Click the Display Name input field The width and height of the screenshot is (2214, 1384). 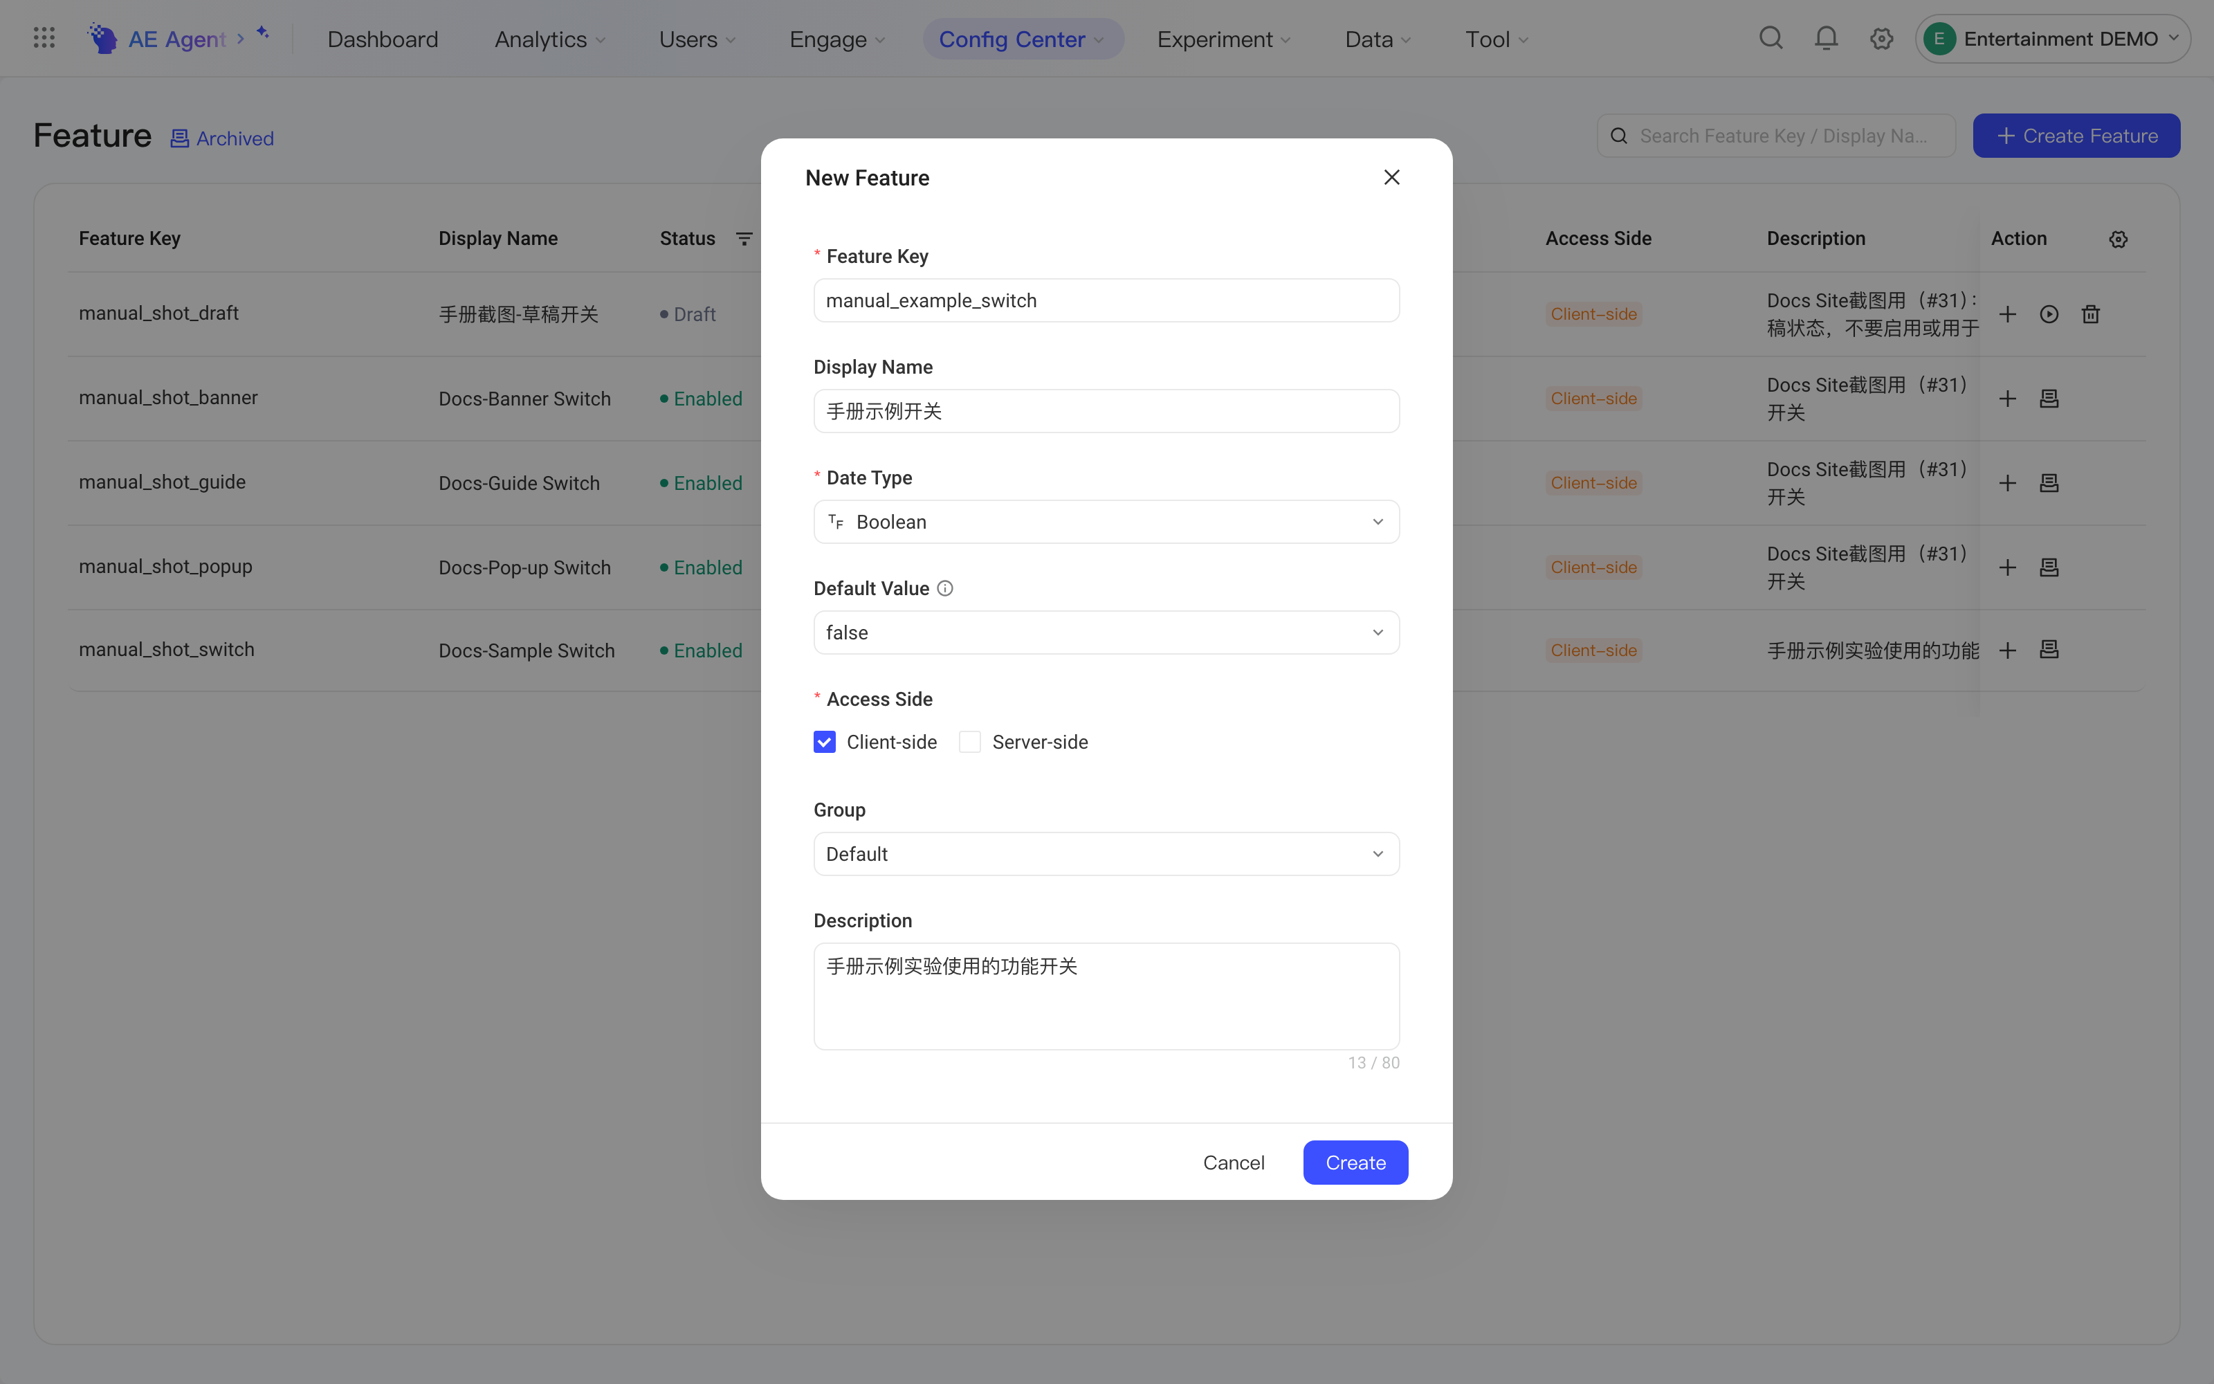(x=1106, y=411)
